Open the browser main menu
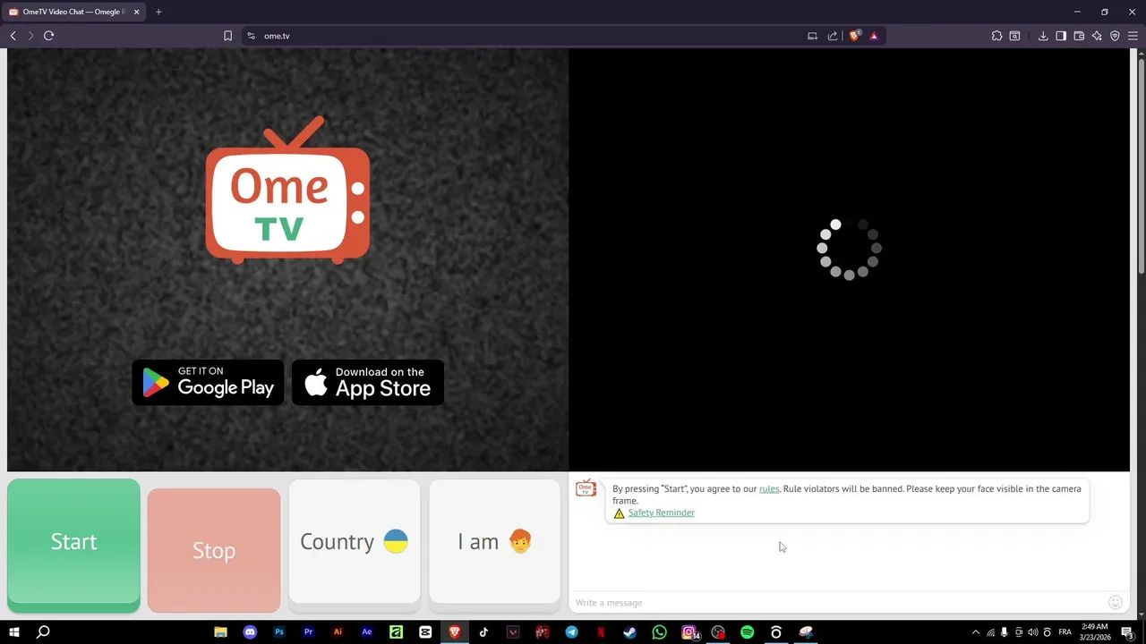Screen dimensions: 1146x644 (x=1133, y=36)
